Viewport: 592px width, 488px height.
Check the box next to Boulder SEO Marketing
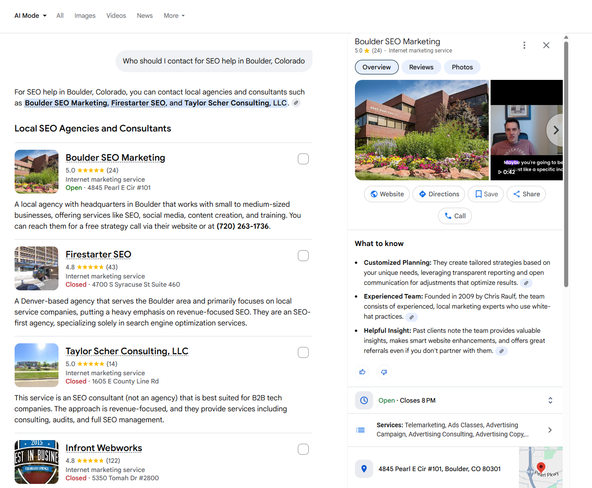pos(303,158)
